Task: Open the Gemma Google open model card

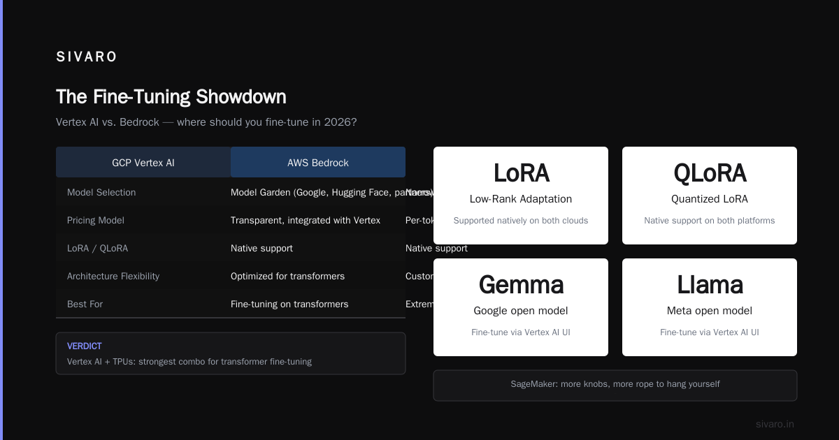Action: 521,307
